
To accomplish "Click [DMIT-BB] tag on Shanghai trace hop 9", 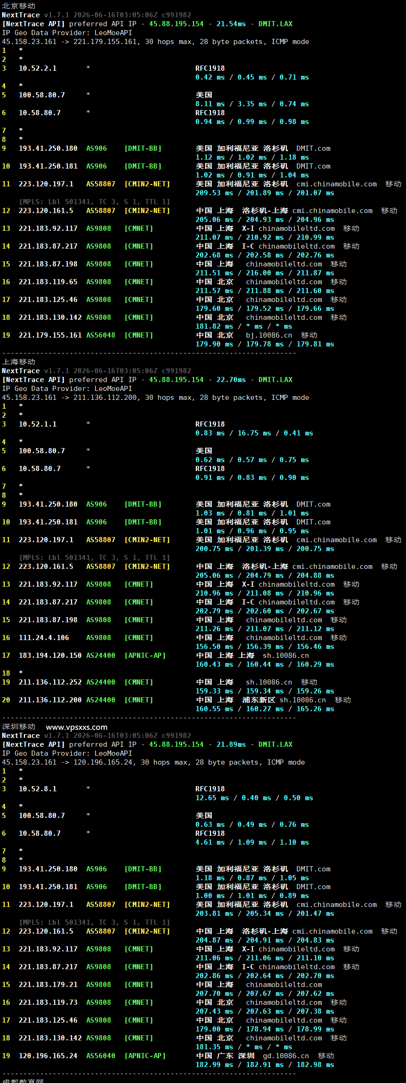I will (x=143, y=504).
